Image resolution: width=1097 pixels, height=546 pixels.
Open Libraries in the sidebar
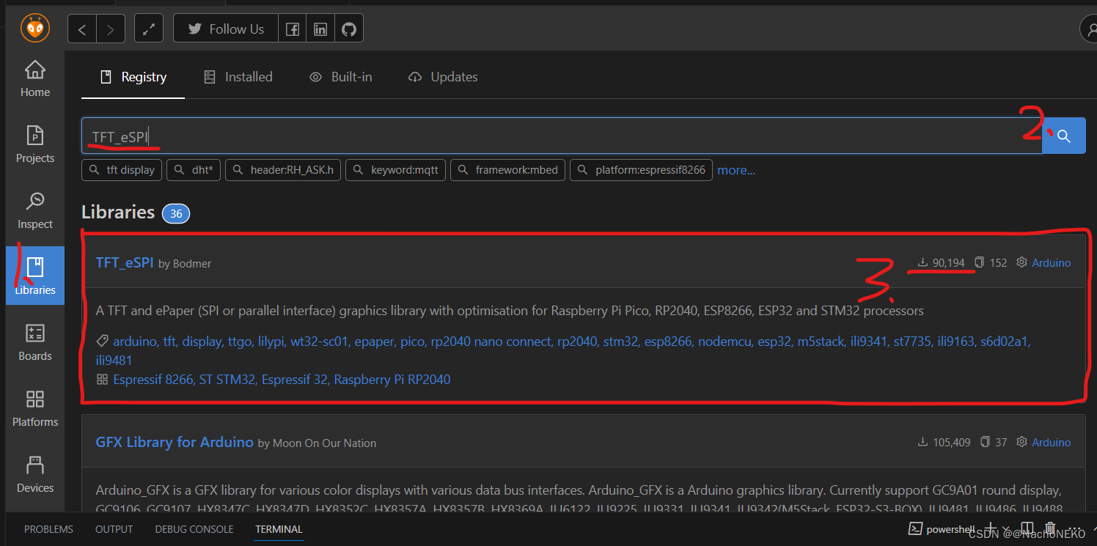(35, 276)
